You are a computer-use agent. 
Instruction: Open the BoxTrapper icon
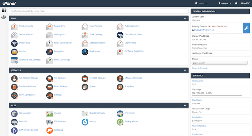coord(85,52)
